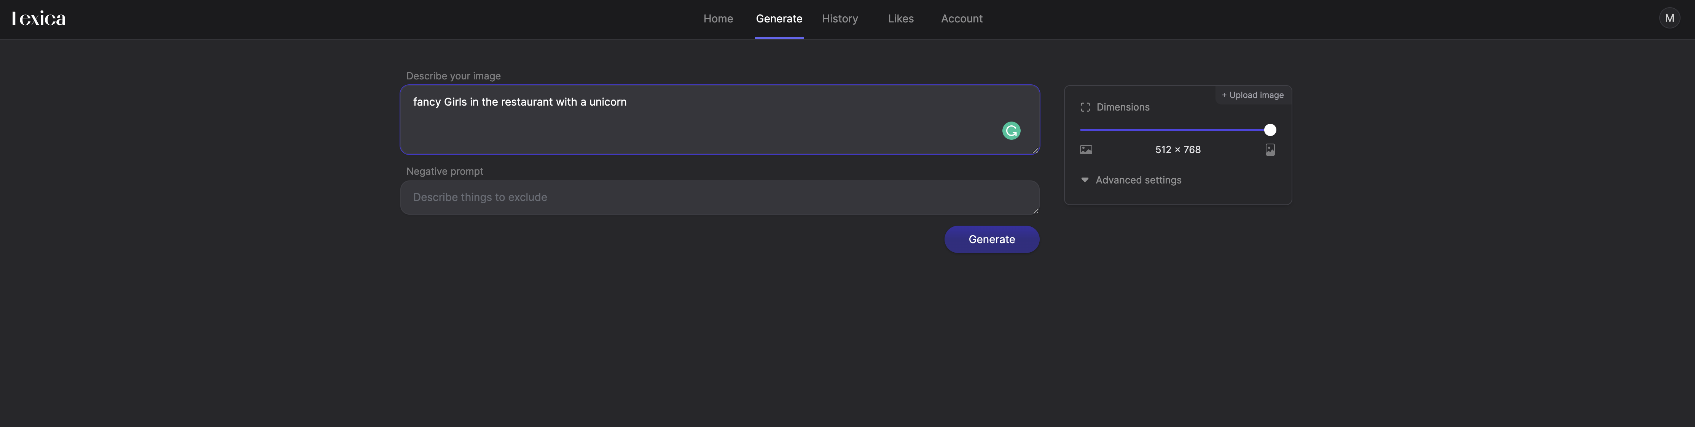This screenshot has width=1695, height=427.
Task: Expand Advanced settings
Action: (x=1131, y=180)
